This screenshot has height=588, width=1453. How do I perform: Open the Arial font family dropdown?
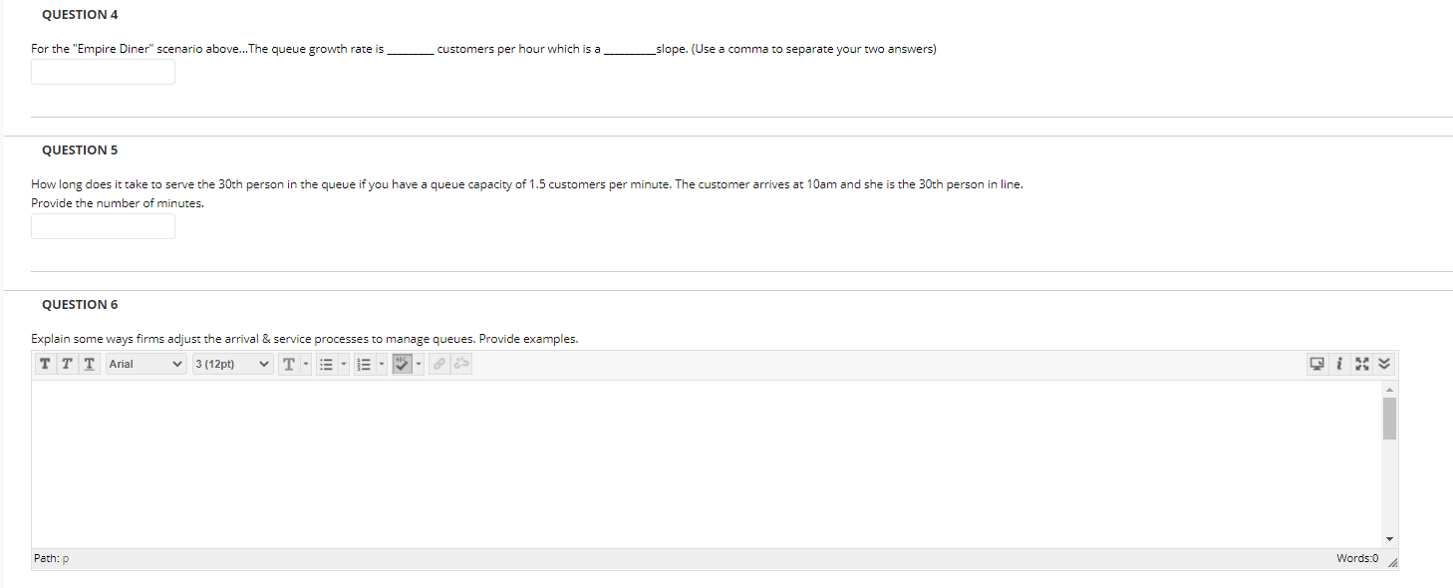point(145,364)
